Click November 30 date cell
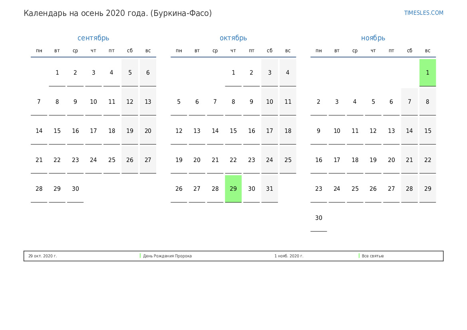Image resolution: width=467 pixels, height=330 pixels. click(x=318, y=218)
